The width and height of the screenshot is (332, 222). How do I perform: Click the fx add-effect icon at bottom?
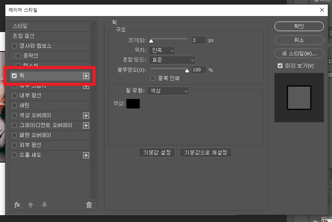[17, 205]
